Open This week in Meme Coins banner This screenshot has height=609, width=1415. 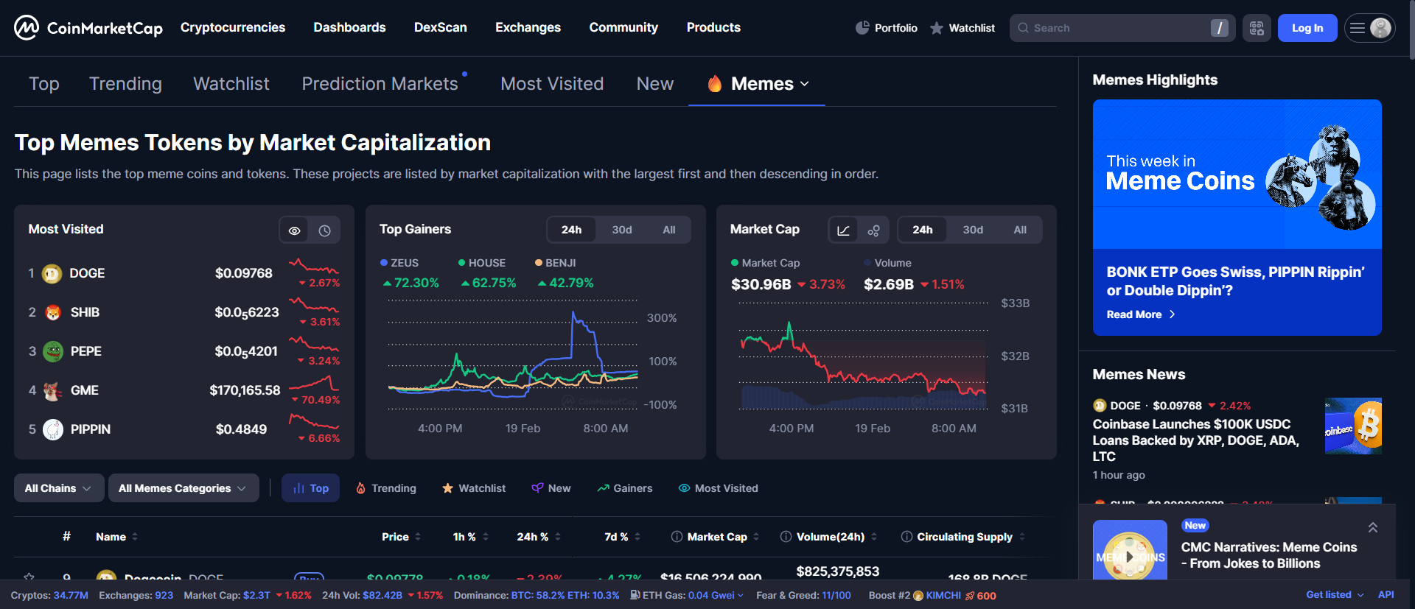tap(1237, 175)
